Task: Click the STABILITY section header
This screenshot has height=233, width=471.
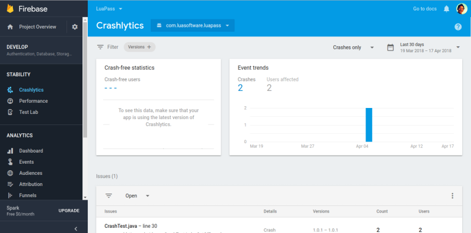Action: [x=18, y=75]
